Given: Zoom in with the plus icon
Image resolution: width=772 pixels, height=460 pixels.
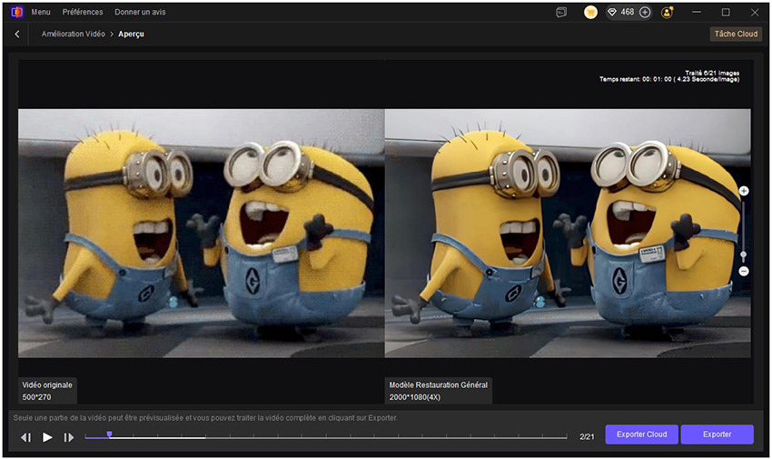Looking at the screenshot, I should 744,191.
